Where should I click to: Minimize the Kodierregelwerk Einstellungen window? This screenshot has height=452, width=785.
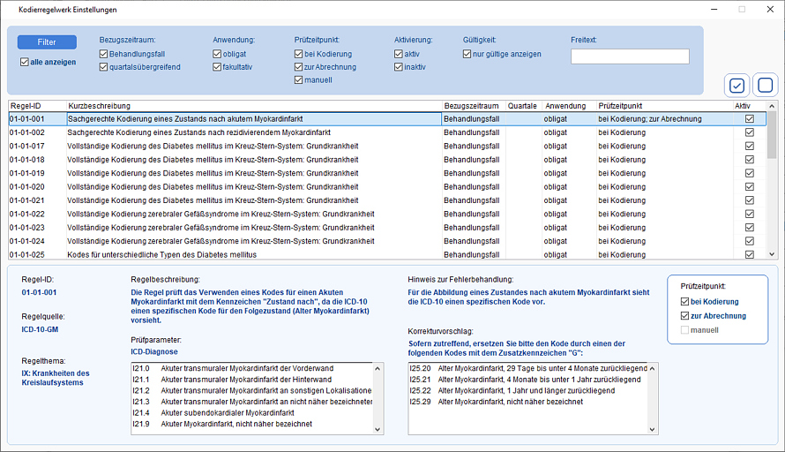coord(714,10)
